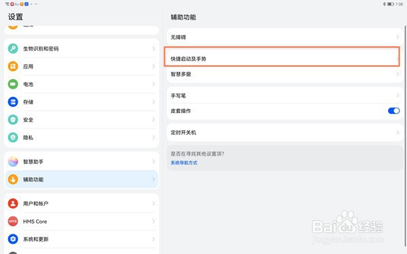Tap the battery status icon at top
Screen dimensions: 407x254
[x=391, y=4]
